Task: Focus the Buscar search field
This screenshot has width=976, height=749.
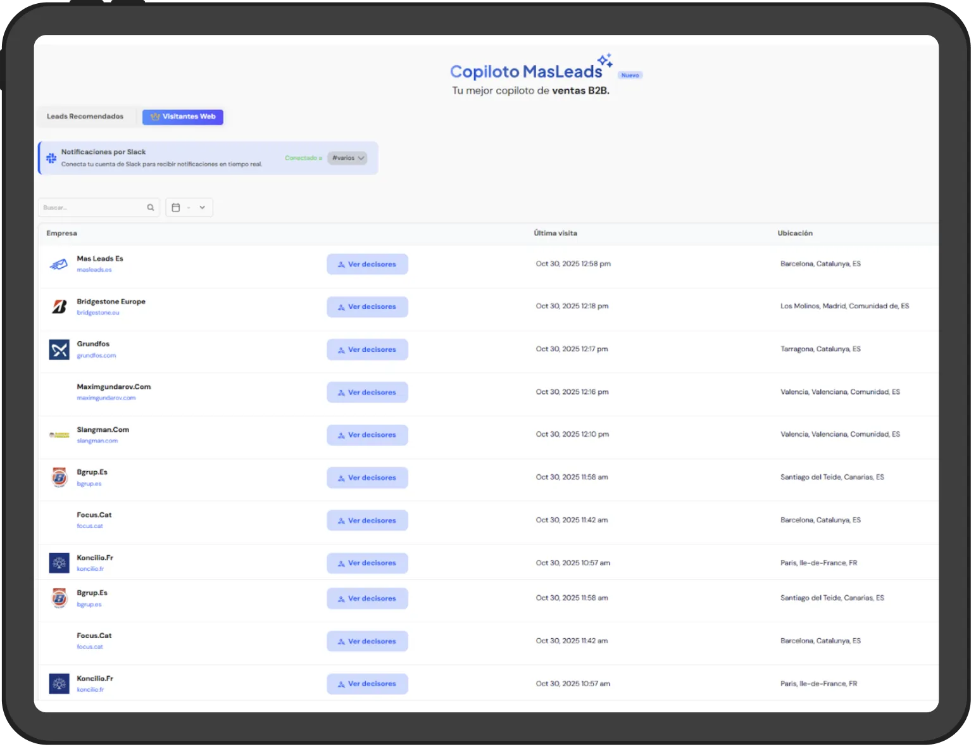Action: click(99, 208)
